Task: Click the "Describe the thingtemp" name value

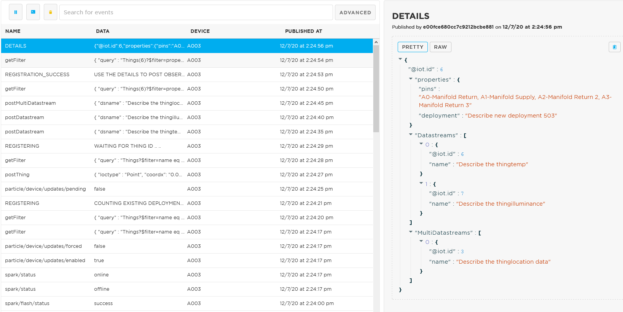Action: [492, 164]
